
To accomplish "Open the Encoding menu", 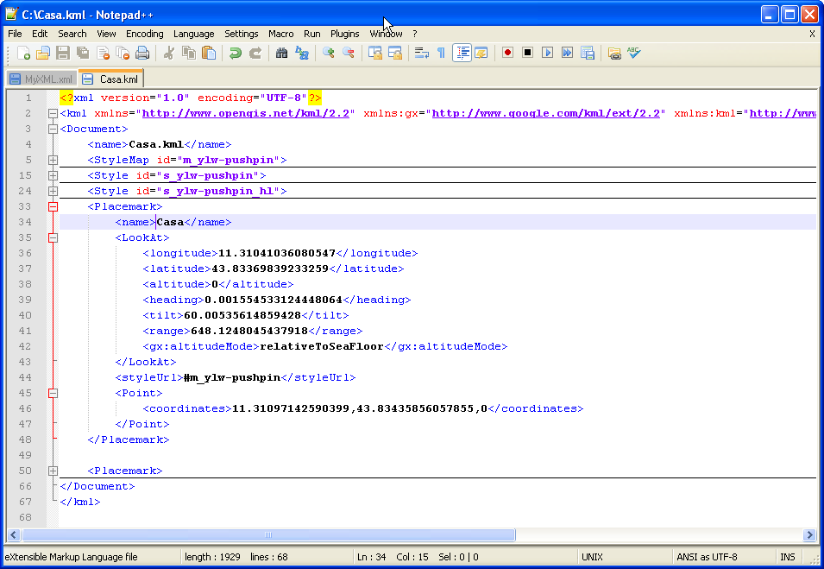I will (x=144, y=34).
